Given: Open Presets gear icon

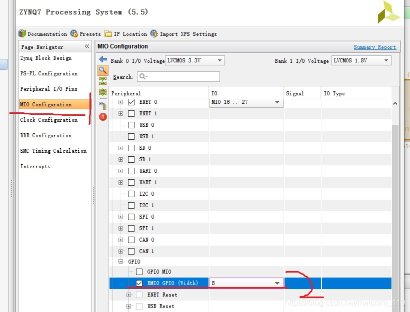Looking at the screenshot, I should tap(74, 33).
